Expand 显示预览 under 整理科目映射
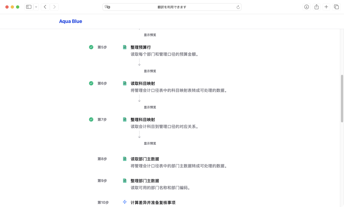The height and width of the screenshot is (207, 344). tap(150, 143)
